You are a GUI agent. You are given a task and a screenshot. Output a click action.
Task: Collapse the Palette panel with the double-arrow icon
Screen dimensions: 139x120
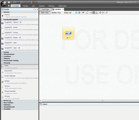pos(35,9)
